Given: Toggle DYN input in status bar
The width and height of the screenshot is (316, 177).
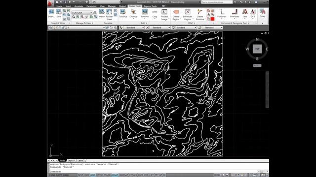Looking at the screenshot, I should [146, 175].
